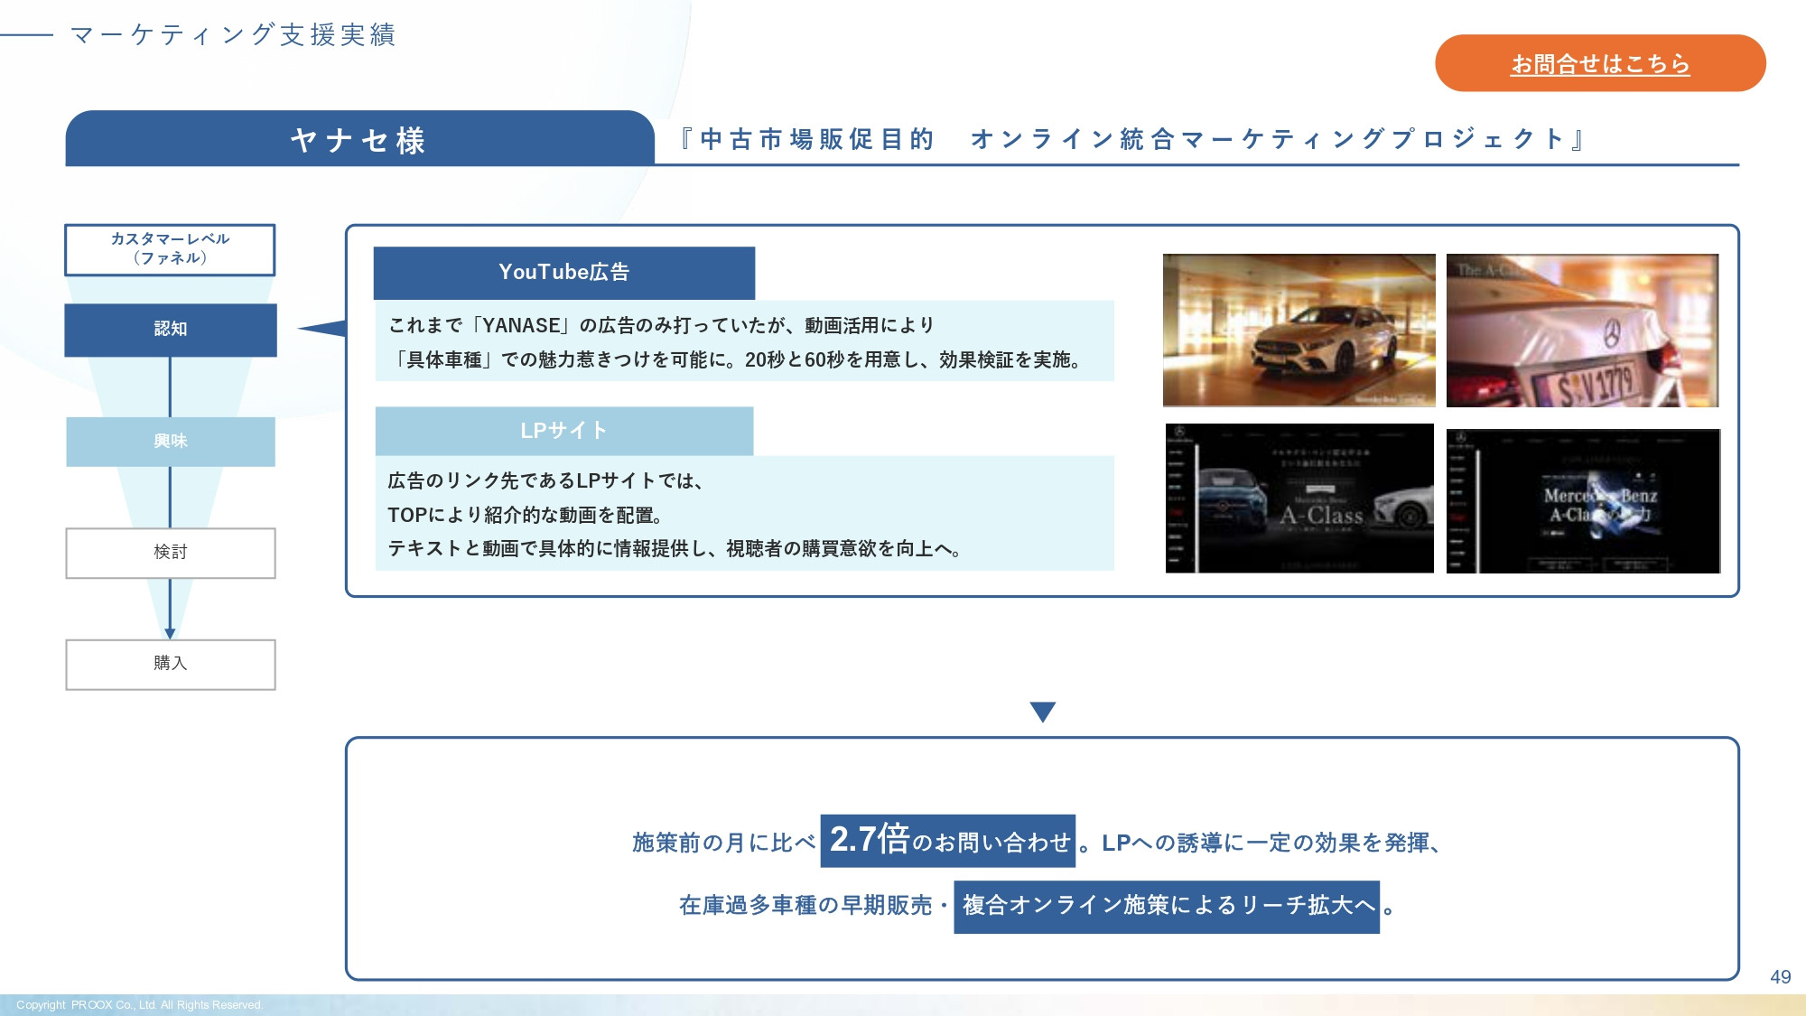Select the 認知 stage in the funnel
Screen dimensions: 1806x1016
(170, 330)
